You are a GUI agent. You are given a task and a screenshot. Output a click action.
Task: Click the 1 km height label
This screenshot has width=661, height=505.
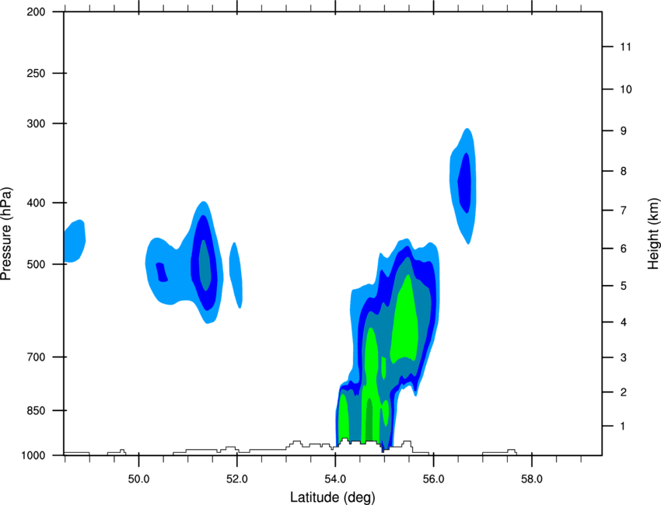(624, 427)
